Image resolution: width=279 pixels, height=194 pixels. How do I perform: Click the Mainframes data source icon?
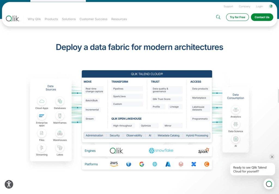click(60, 116)
